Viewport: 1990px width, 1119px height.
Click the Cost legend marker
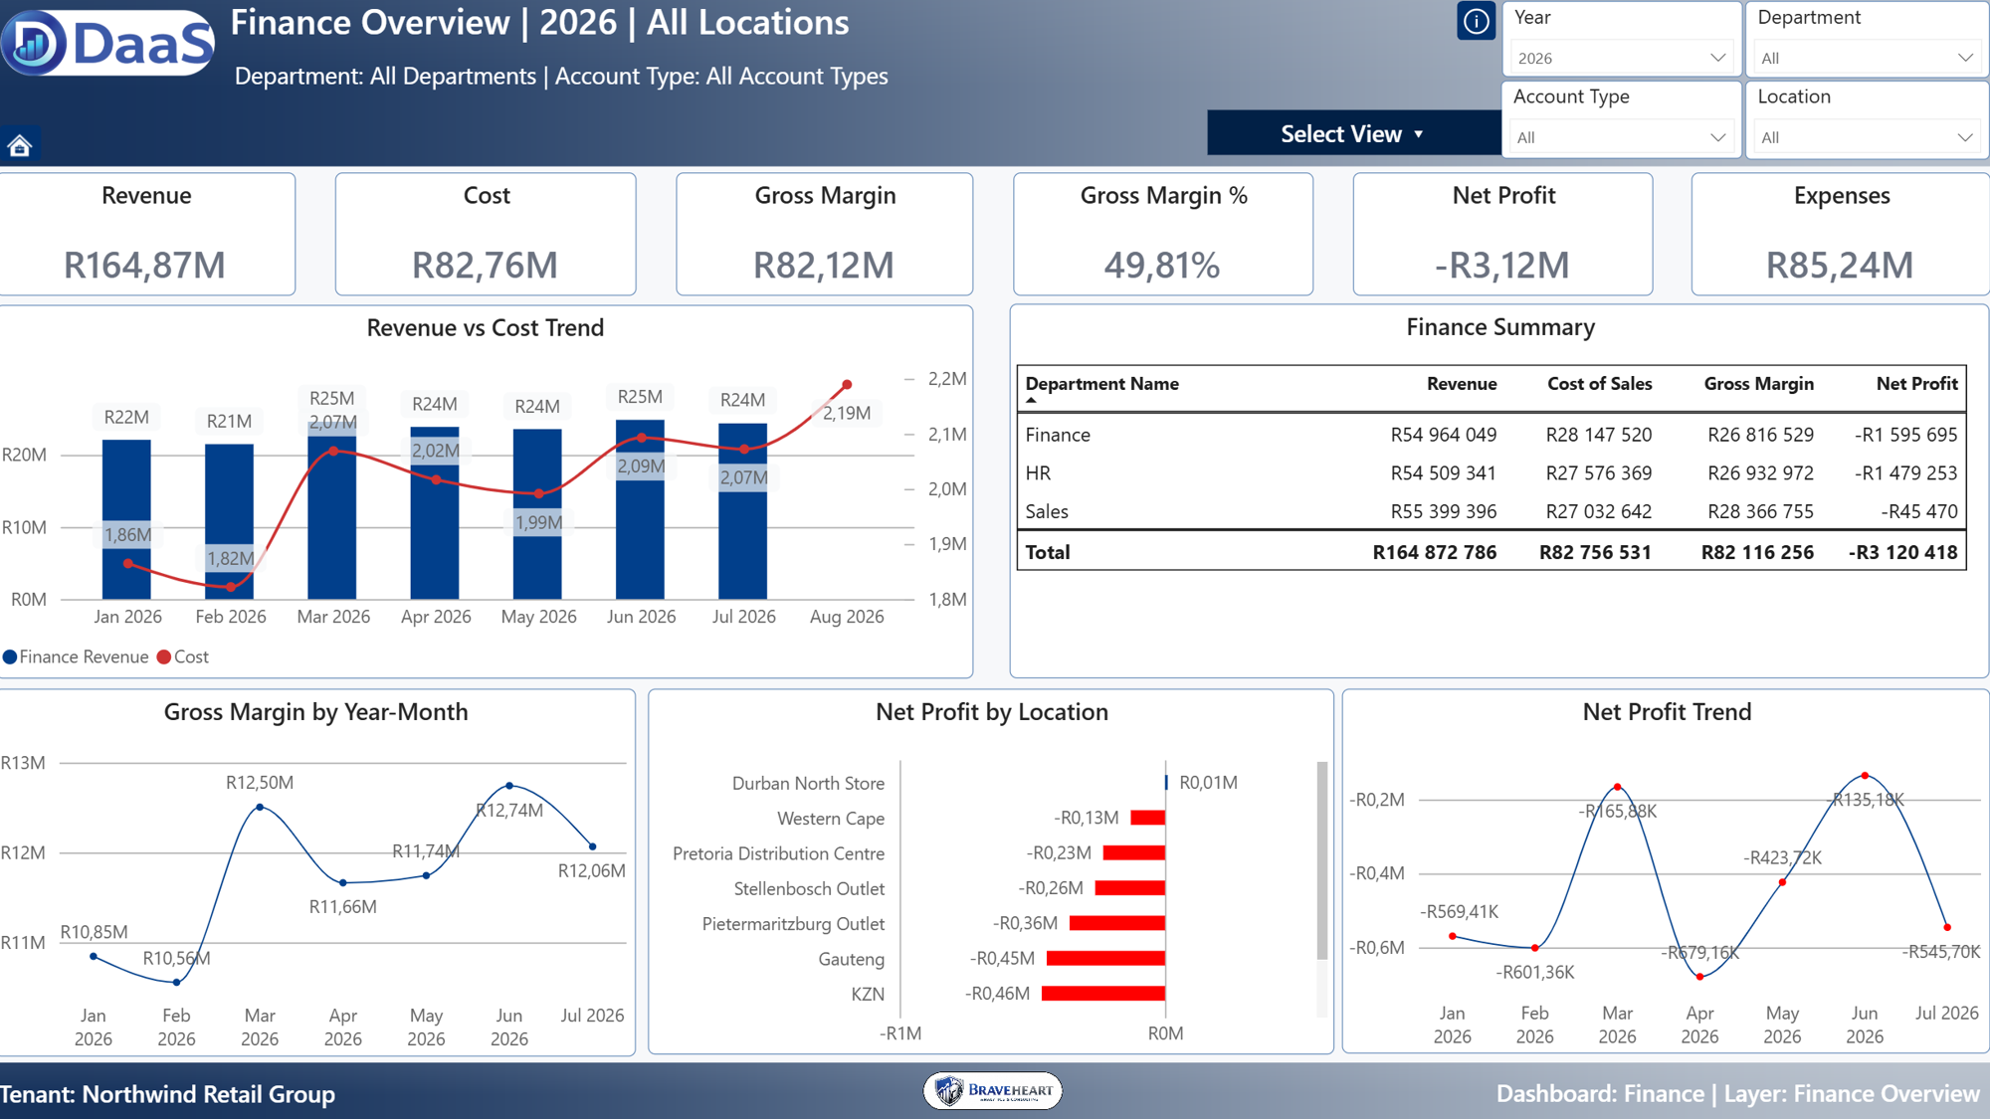pos(164,657)
